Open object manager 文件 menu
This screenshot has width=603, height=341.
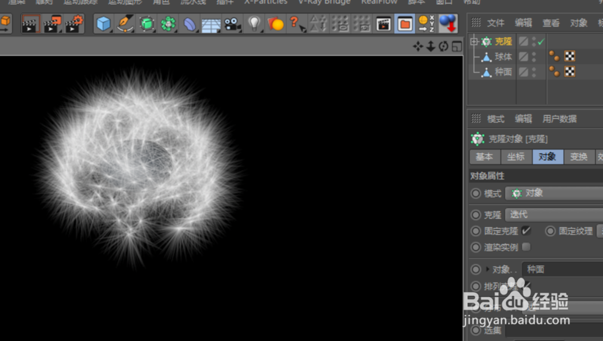click(495, 23)
